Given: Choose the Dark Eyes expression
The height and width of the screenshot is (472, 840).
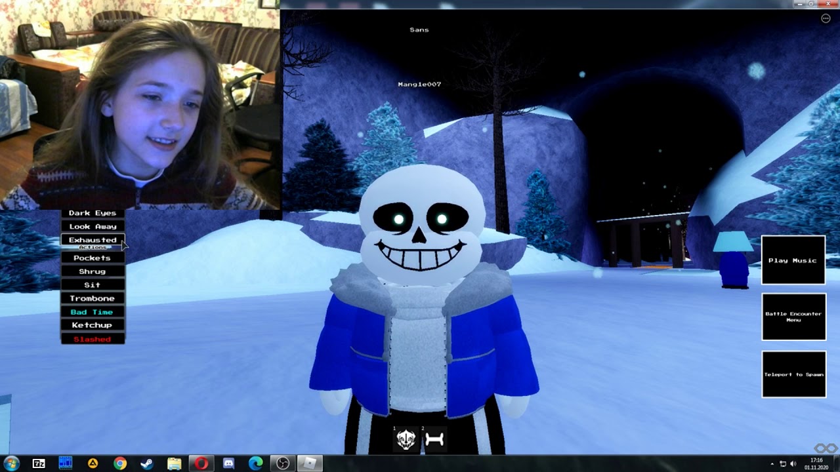Looking at the screenshot, I should (93, 213).
